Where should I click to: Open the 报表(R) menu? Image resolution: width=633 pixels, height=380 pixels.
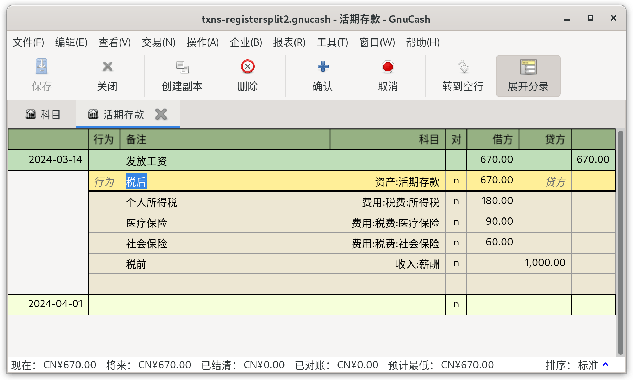[x=289, y=42]
